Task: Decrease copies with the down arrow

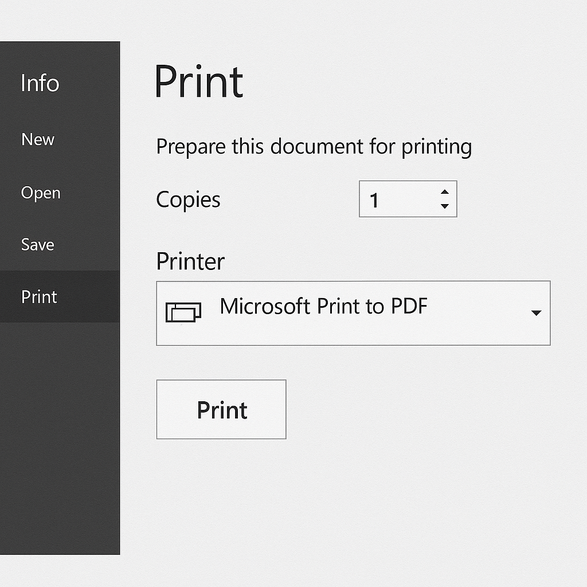Action: click(x=445, y=206)
